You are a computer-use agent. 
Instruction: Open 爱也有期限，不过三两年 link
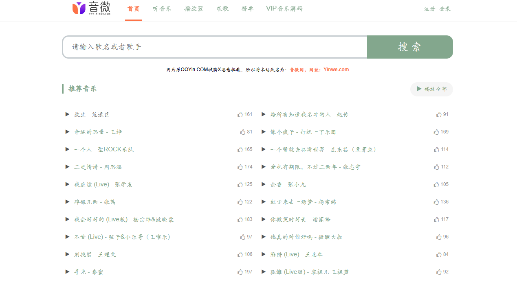tap(315, 167)
